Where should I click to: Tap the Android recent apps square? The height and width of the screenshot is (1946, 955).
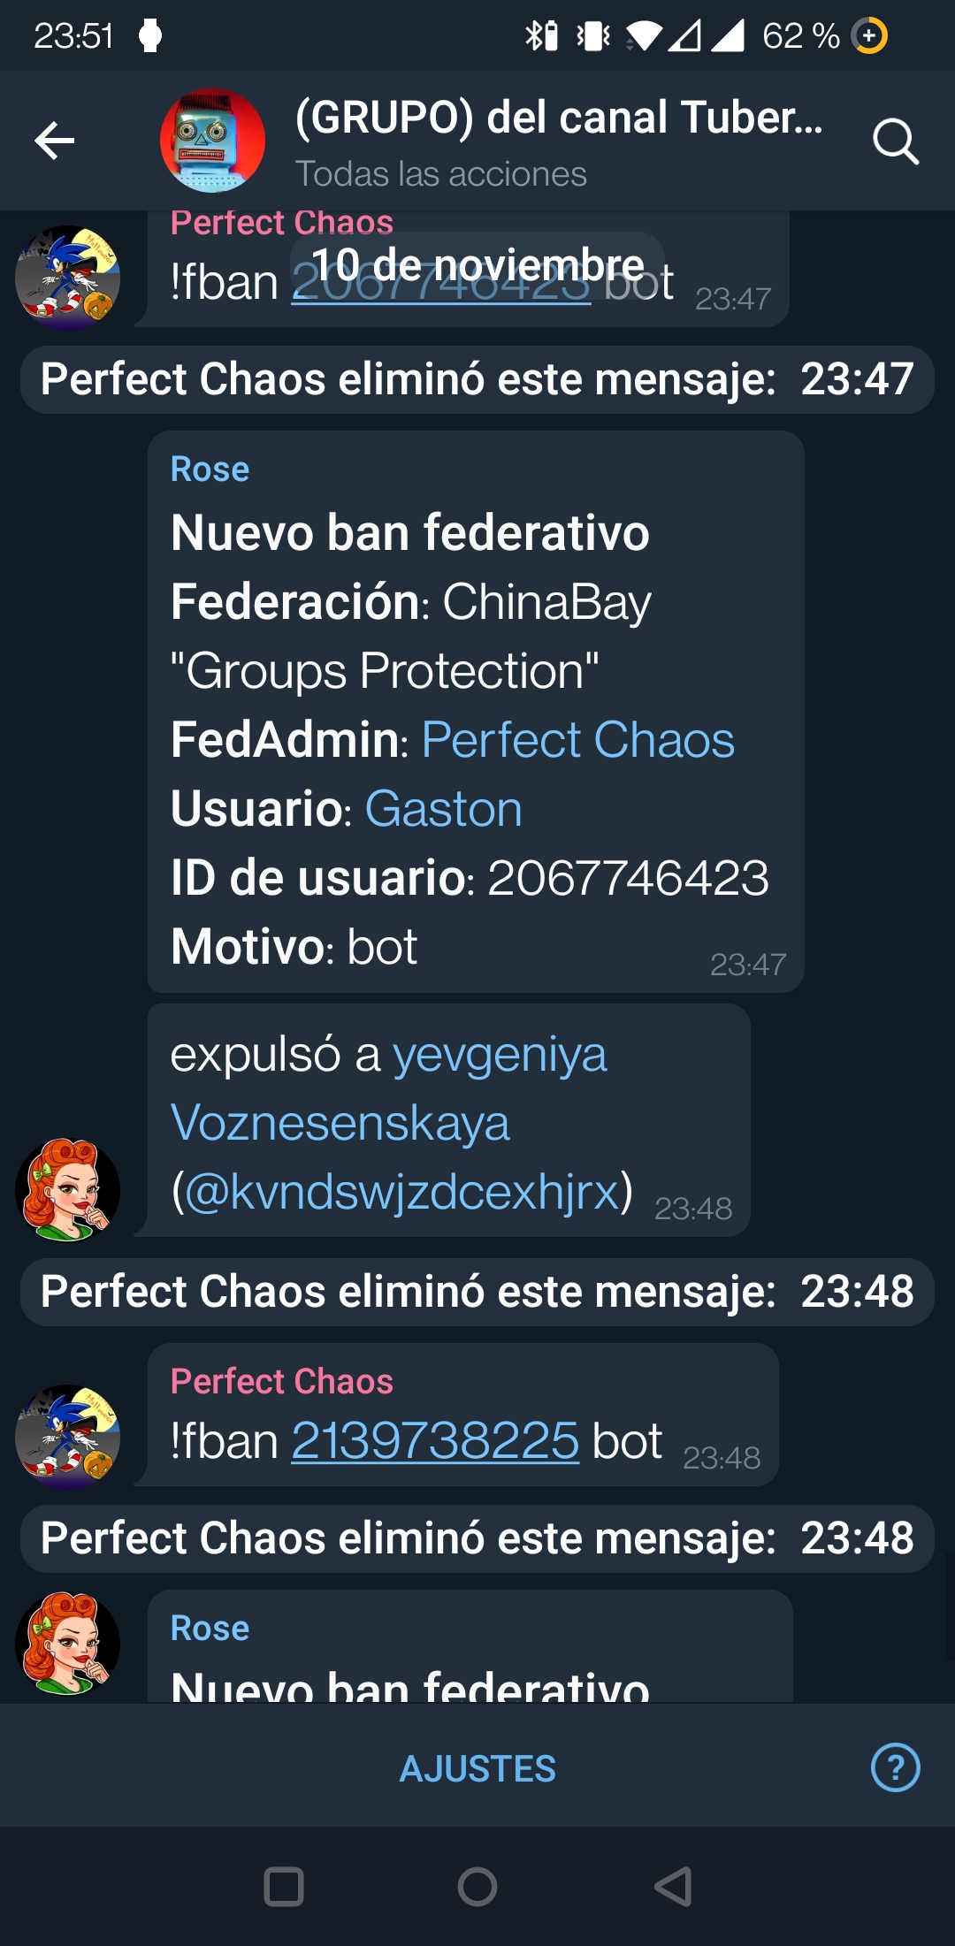(284, 1887)
